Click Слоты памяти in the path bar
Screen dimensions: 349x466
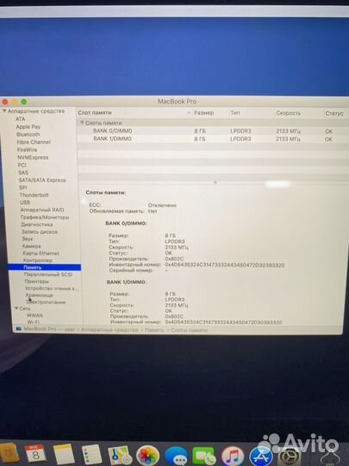(189, 331)
